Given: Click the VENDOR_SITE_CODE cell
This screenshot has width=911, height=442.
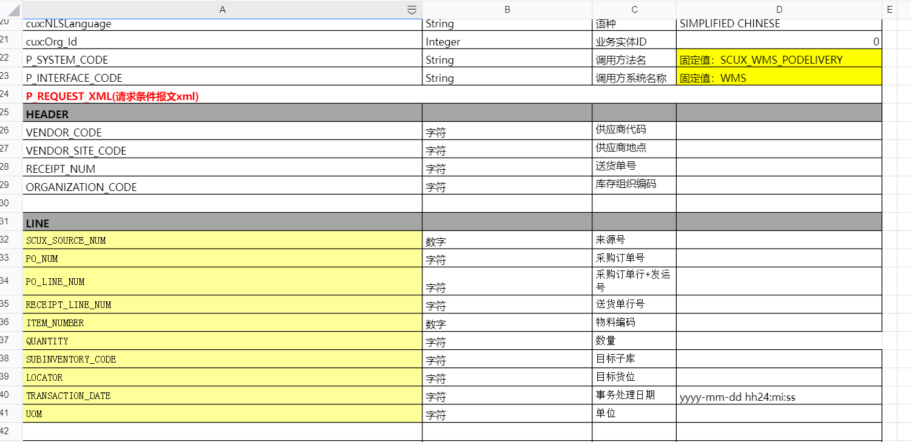Looking at the screenshot, I should tap(222, 149).
